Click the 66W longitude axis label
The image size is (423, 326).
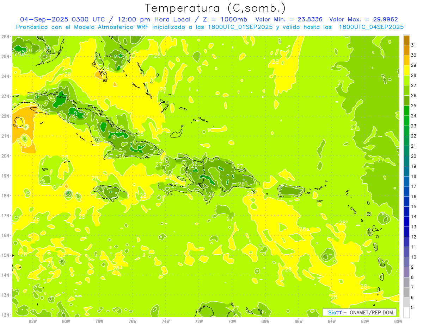click(x=299, y=321)
